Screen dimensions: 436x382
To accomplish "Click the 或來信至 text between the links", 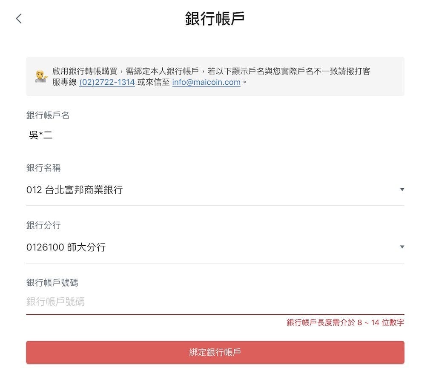I will (153, 83).
